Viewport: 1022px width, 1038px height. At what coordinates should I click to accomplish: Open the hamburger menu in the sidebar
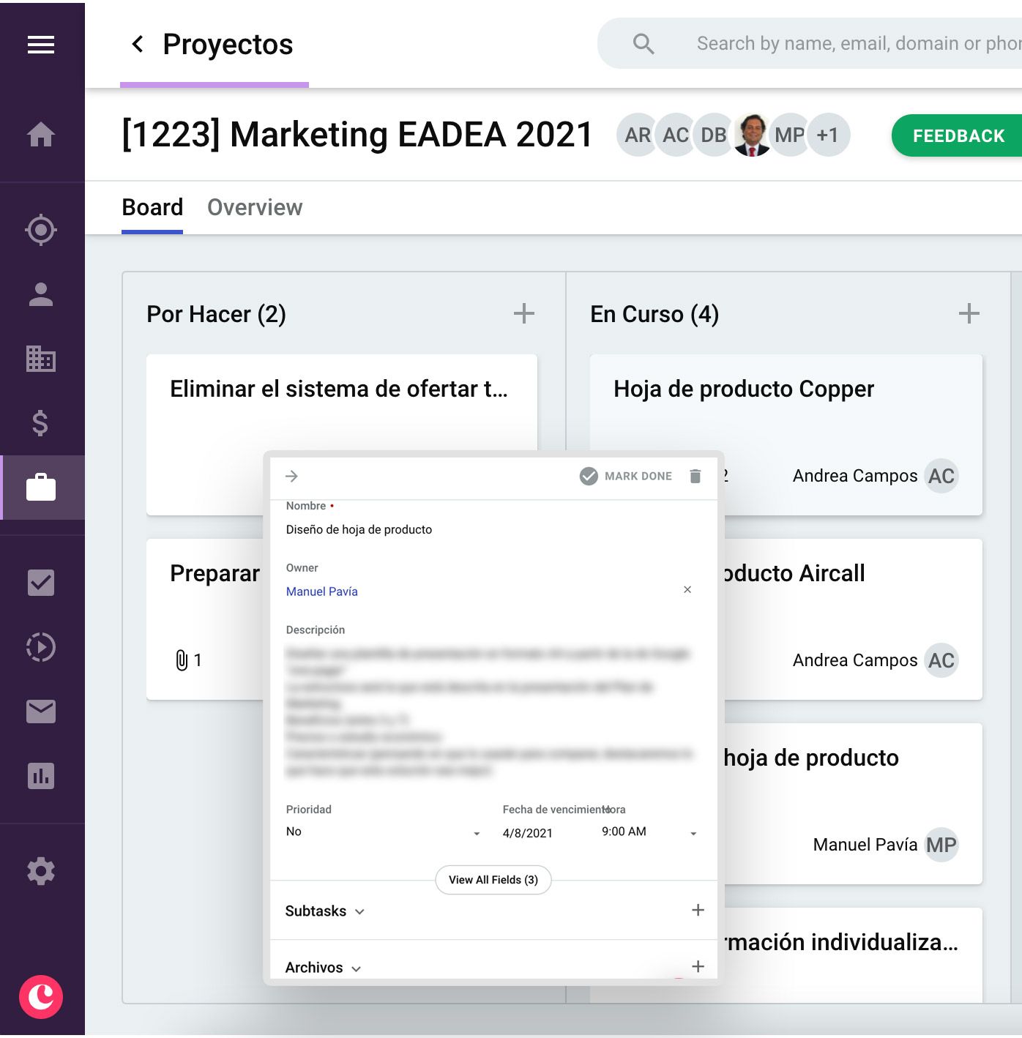click(41, 45)
